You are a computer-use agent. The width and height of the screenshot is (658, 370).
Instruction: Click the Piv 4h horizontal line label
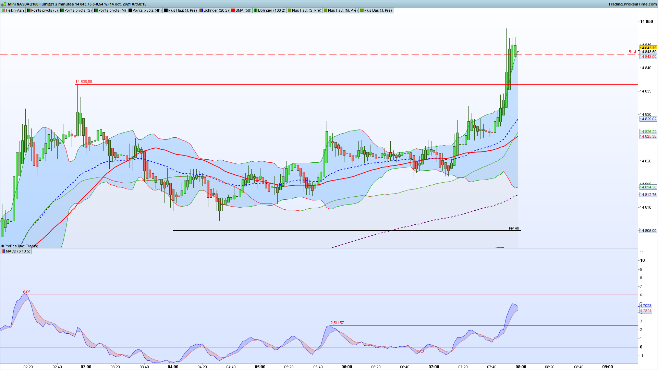[x=513, y=228]
